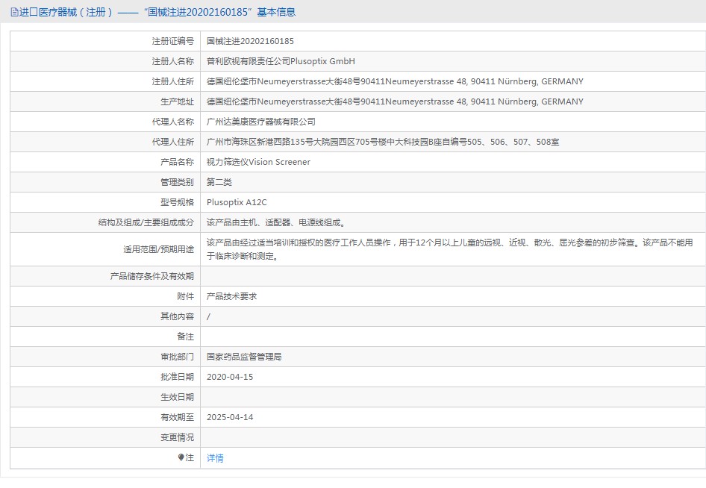
Task: Select registration number 国械注进20202160185 value
Action: 250,41
